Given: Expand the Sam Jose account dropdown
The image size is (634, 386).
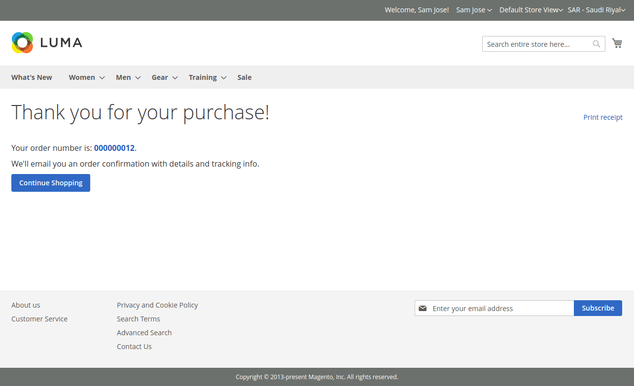Looking at the screenshot, I should (x=474, y=10).
